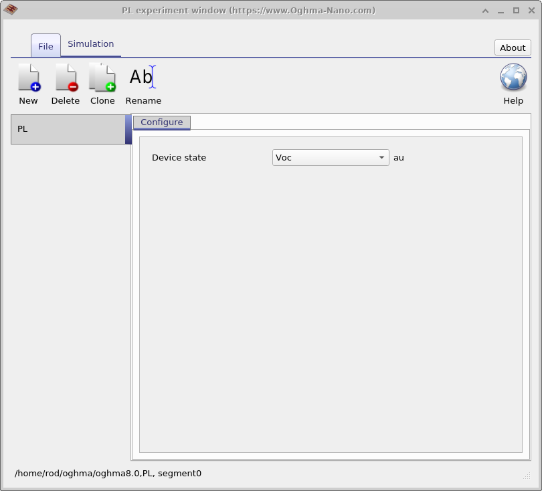Click the Device state dropdown arrow
542x491 pixels.
(x=381, y=157)
